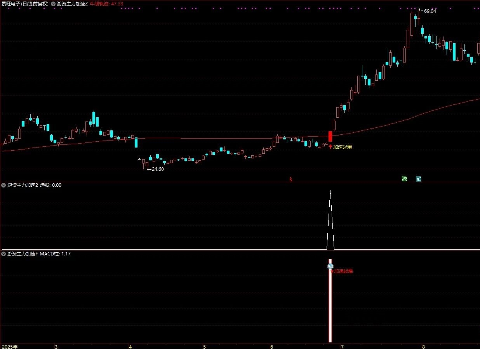Click the white signal spike in 选股 panel
This screenshot has height=349, width=480.
click(330, 220)
